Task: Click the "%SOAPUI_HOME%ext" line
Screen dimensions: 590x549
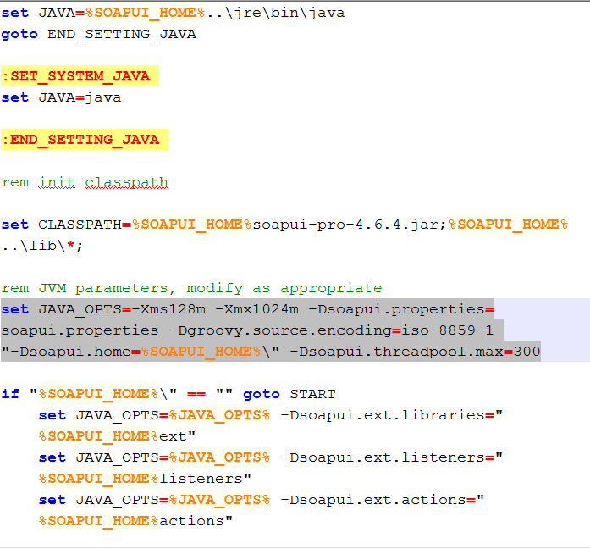Action: (117, 436)
